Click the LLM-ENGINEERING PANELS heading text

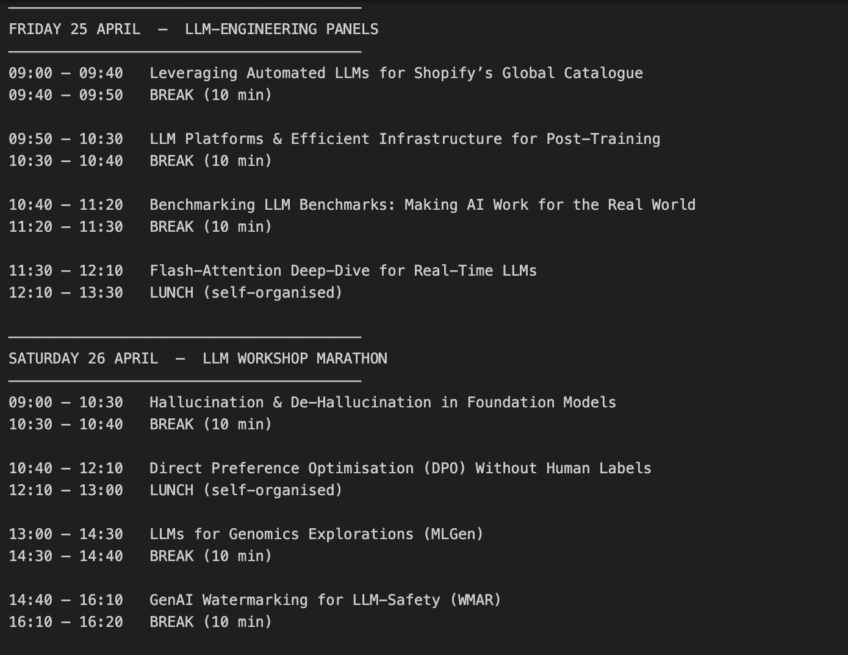coord(282,29)
